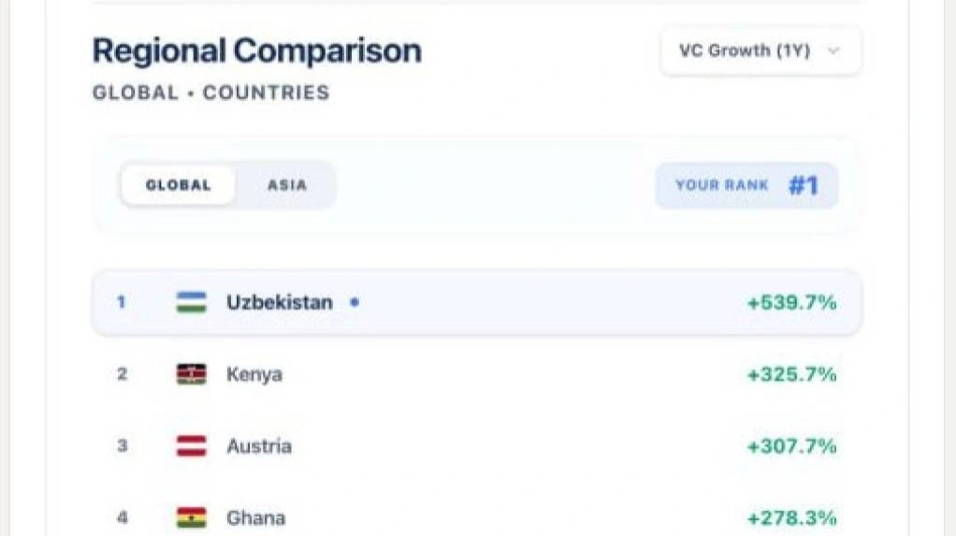This screenshot has width=956, height=536.
Task: Click the Your Rank #1 badge
Action: tap(746, 185)
